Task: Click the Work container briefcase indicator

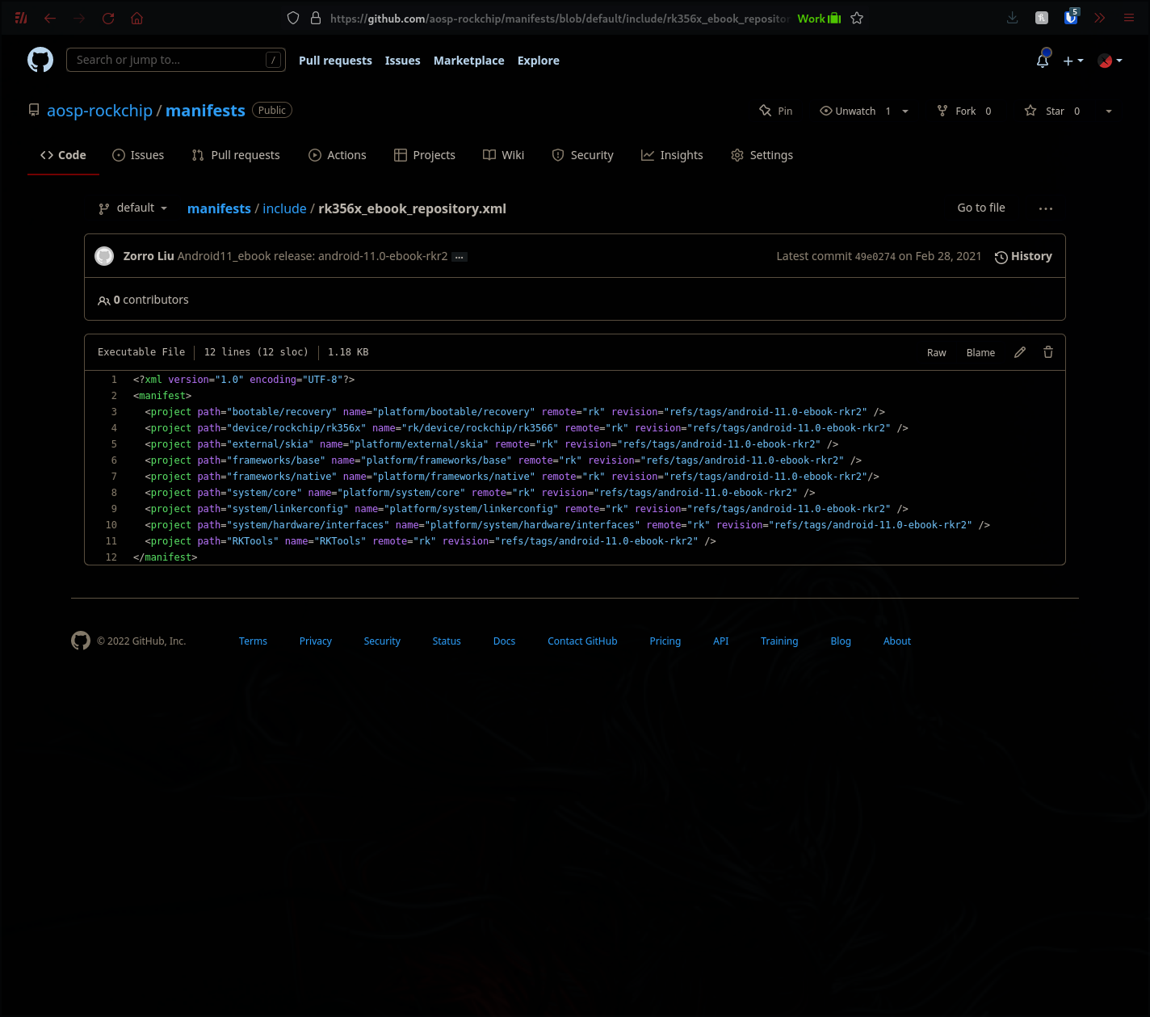Action: click(819, 18)
